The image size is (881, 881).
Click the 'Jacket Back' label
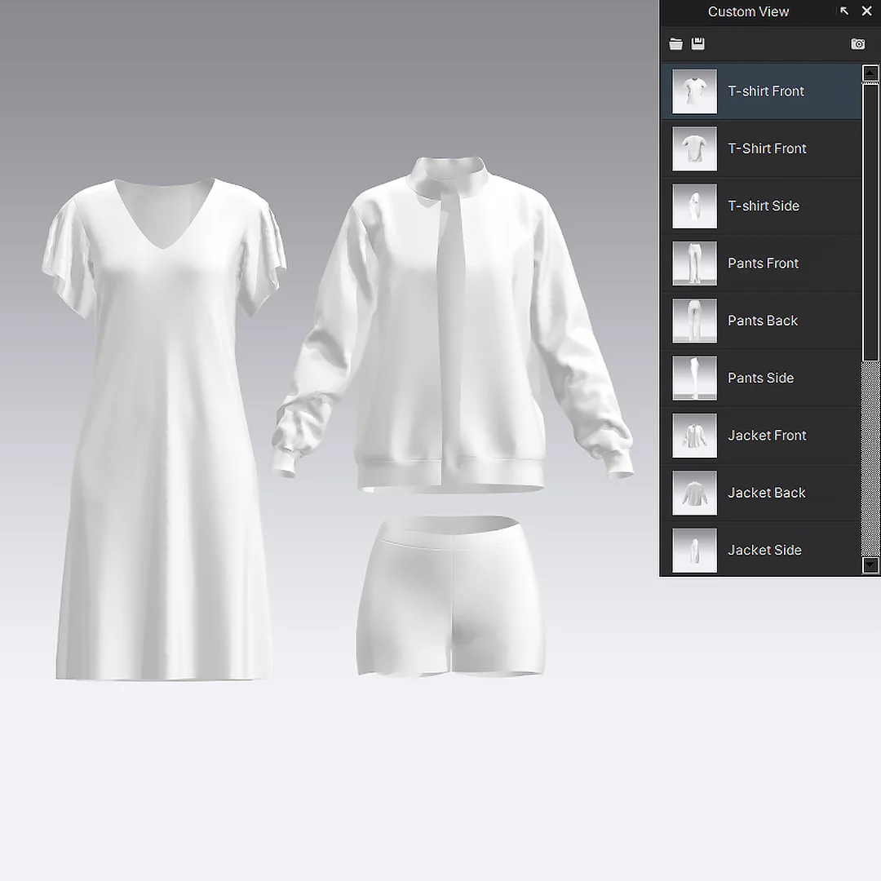[766, 493]
